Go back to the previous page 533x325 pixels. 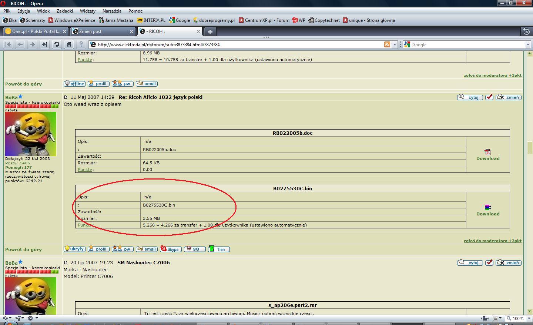20,44
